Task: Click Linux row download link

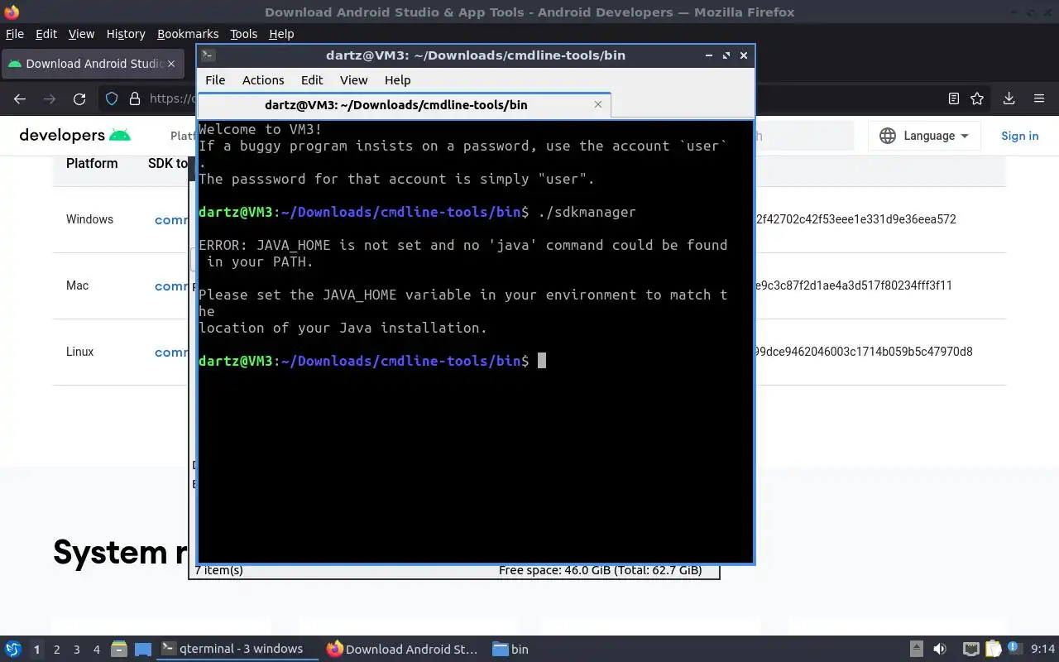Action: [172, 352]
